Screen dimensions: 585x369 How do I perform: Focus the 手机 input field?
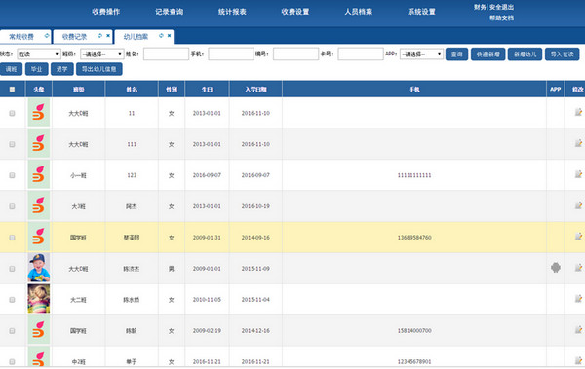point(231,55)
